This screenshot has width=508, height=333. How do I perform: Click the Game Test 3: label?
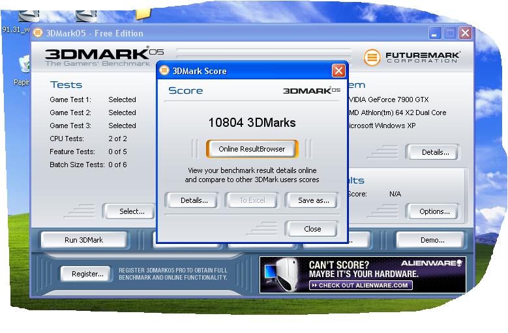[x=70, y=126]
